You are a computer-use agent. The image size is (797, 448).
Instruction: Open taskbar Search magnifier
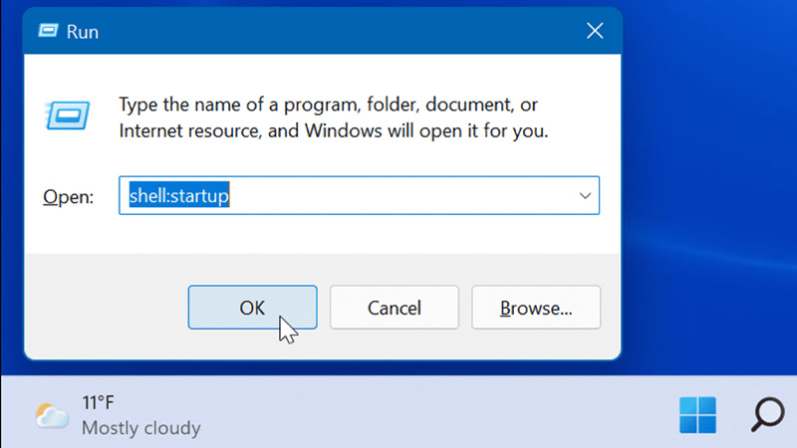[x=767, y=414]
